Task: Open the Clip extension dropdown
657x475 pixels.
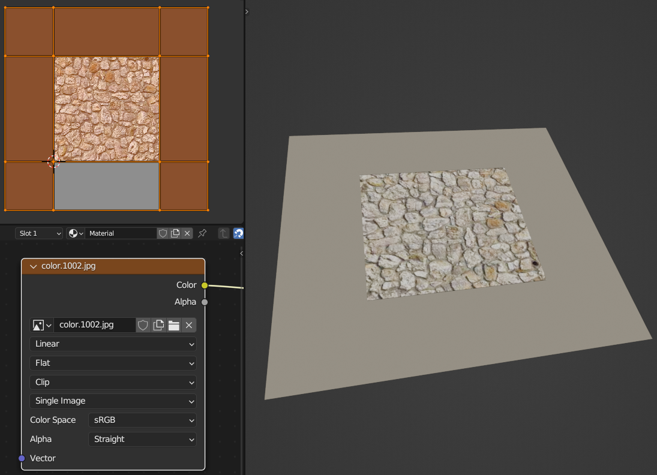Action: [113, 383]
